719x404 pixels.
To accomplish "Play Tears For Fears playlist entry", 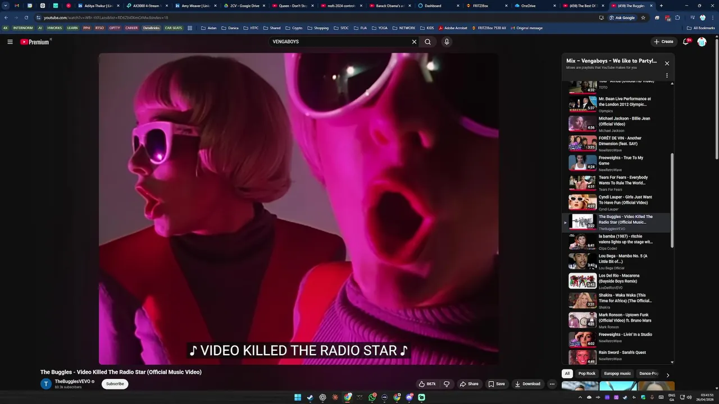I will [x=616, y=183].
